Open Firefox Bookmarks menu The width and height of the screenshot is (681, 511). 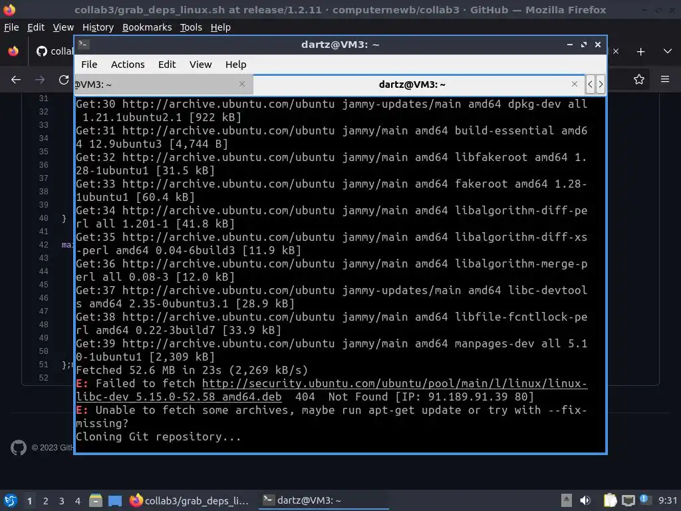[147, 27]
